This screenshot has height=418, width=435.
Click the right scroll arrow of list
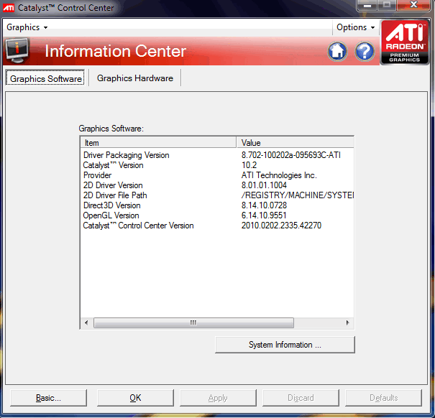coord(347,322)
